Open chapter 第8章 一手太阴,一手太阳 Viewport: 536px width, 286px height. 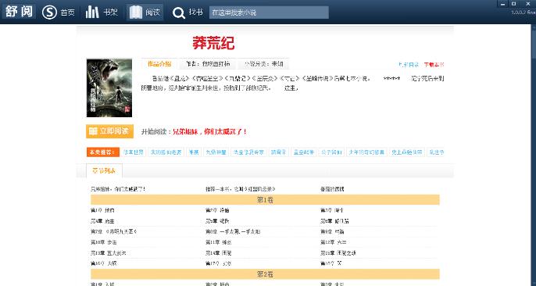(x=233, y=231)
